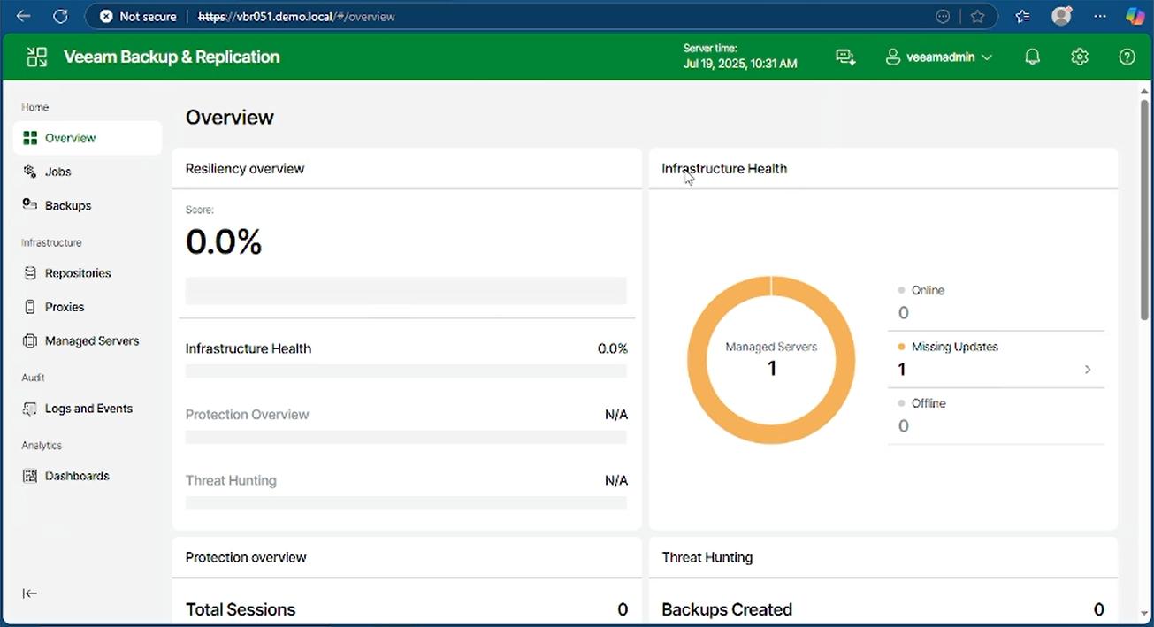The image size is (1154, 627).
Task: Click the Not secure site indicator
Action: point(138,16)
